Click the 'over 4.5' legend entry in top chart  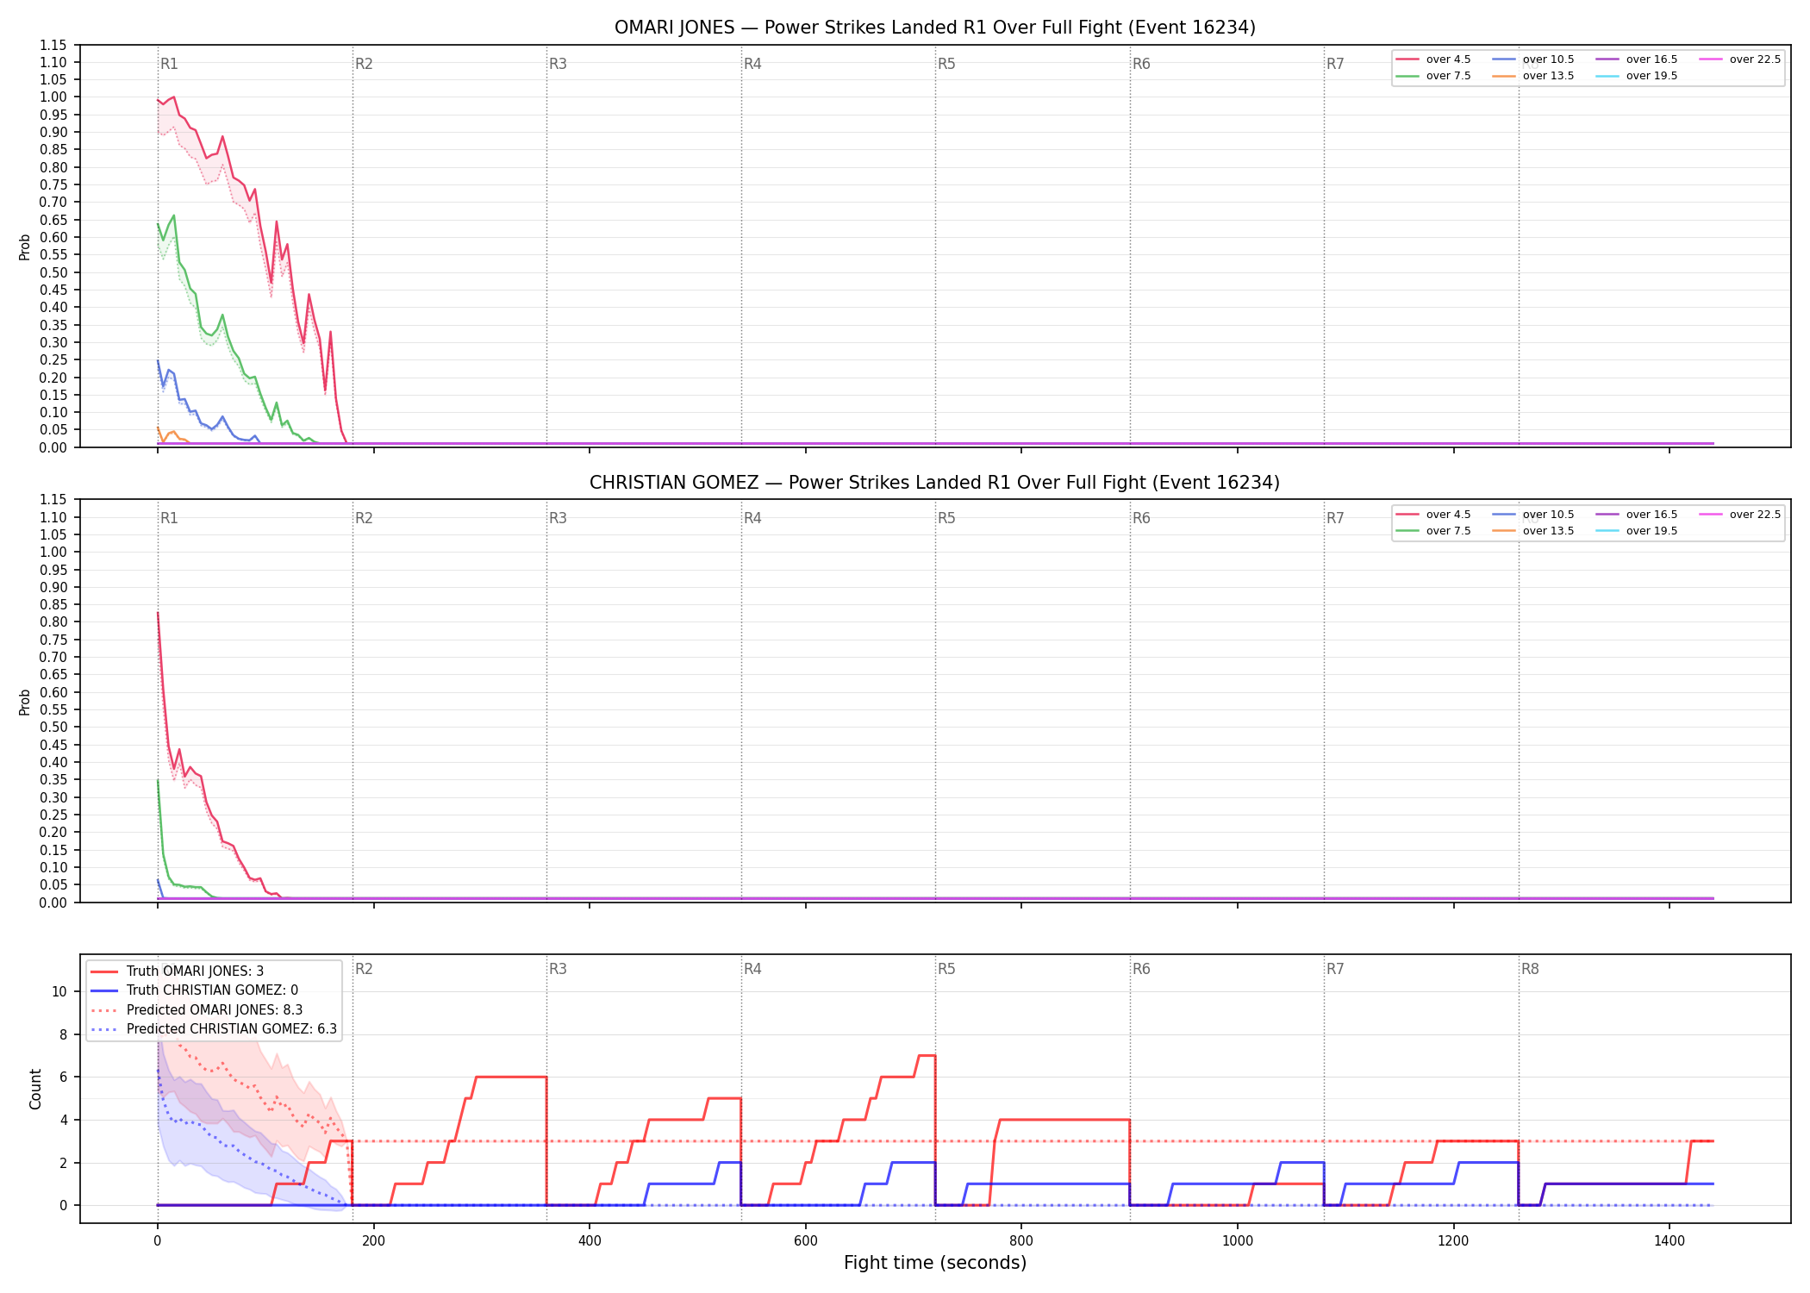pos(1433,59)
